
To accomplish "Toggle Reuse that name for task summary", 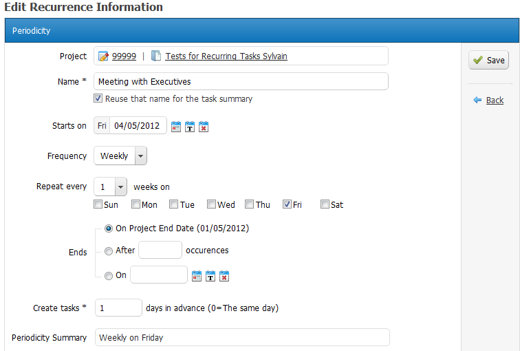I will 98,98.
